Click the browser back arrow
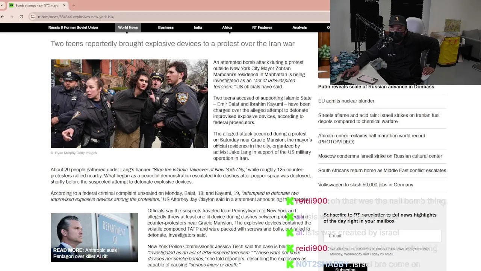Viewport: 481px width, 271px height. 3,17
